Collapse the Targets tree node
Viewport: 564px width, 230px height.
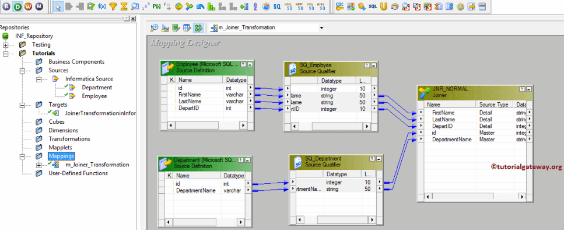(x=22, y=105)
